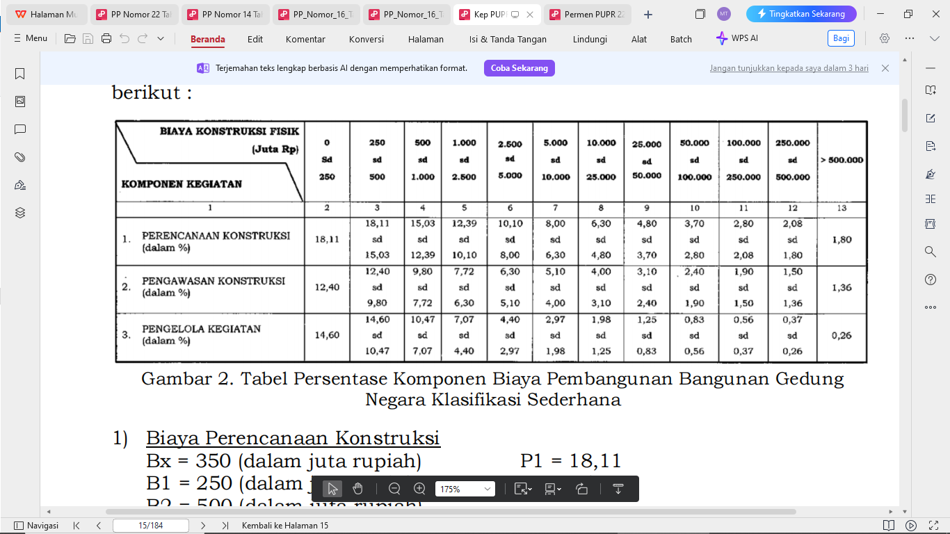950x534 pixels.
Task: Click the edit pencil icon in right sidebar
Action: point(931,118)
